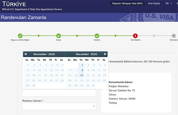Select December 1 in the calendar
This screenshot has height=115, width=178.
coord(81,65)
